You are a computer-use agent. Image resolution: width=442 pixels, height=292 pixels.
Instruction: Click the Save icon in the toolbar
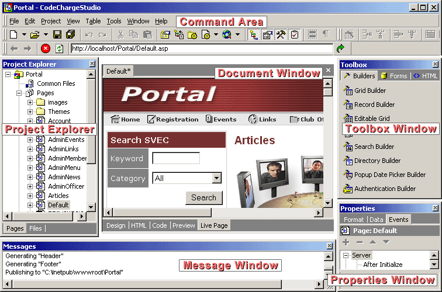pos(57,35)
